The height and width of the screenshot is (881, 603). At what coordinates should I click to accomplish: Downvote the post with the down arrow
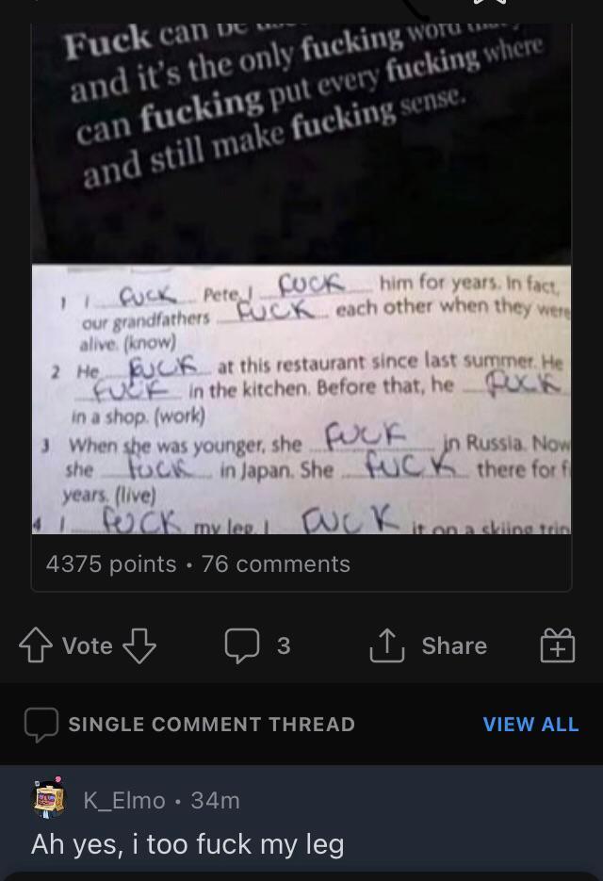click(x=139, y=645)
